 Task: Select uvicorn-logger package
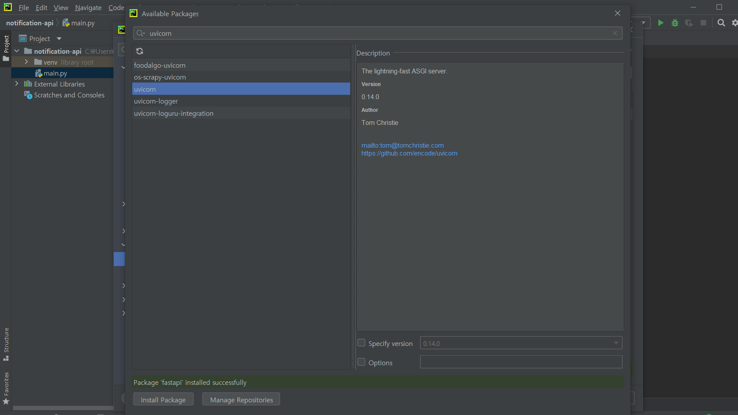tap(241, 101)
